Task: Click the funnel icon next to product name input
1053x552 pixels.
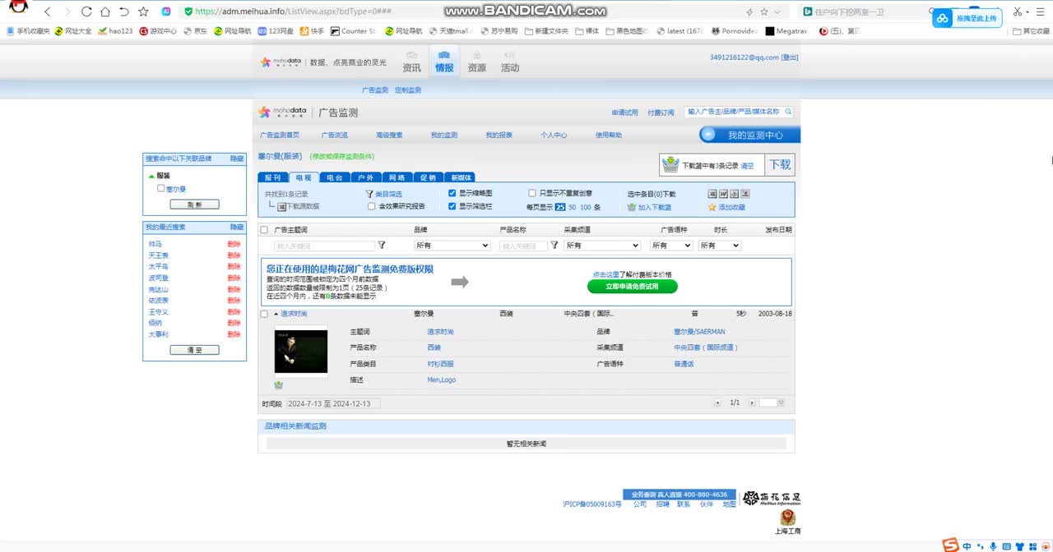Action: pyautogui.click(x=554, y=245)
